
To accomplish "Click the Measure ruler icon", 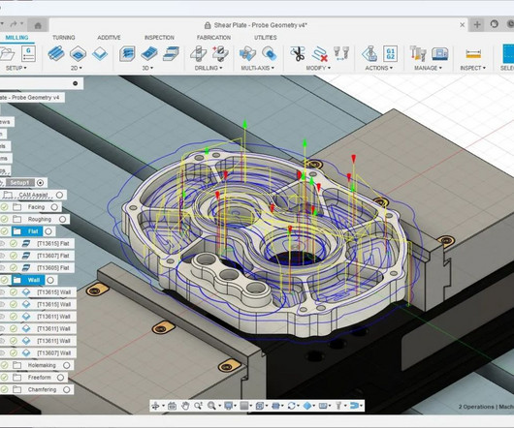I will pos(473,53).
